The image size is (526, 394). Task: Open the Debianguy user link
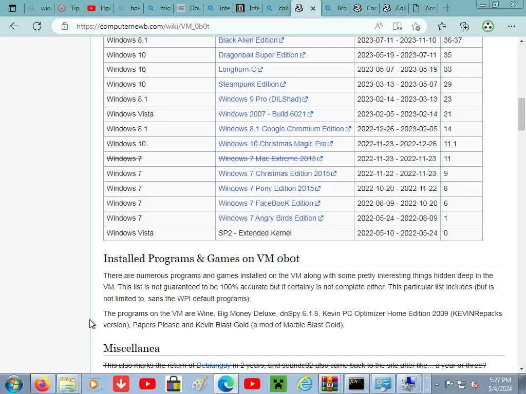[x=213, y=365]
